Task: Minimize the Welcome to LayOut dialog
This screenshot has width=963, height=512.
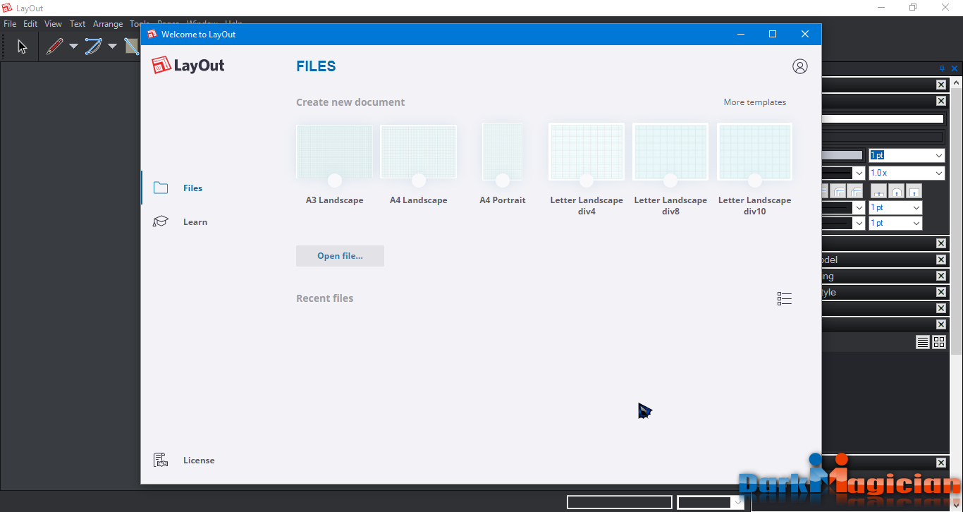Action: (741, 34)
